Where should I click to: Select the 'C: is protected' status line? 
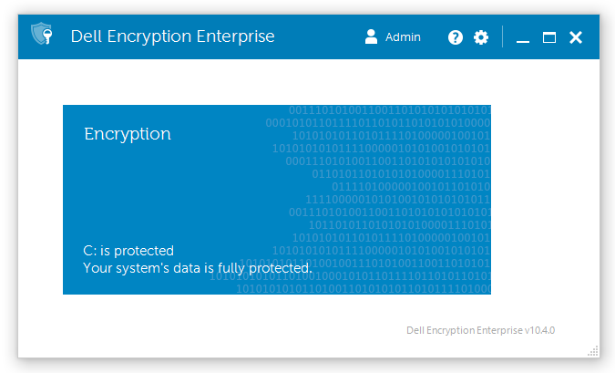128,251
